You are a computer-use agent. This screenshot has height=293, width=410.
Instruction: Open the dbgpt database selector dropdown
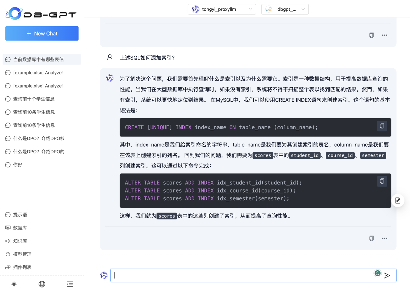[x=285, y=9]
